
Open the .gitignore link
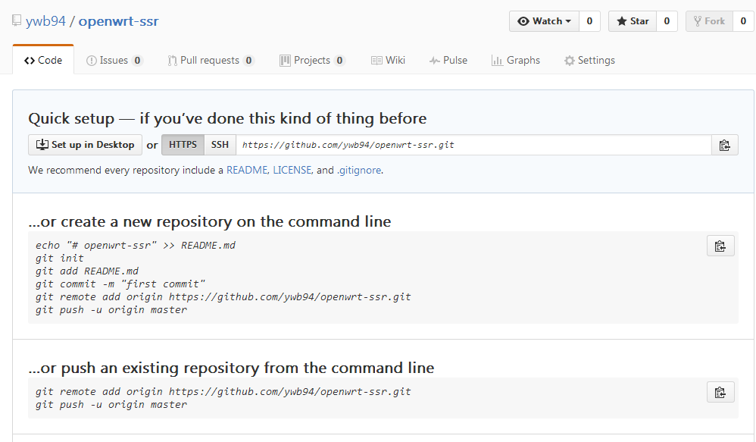(359, 171)
